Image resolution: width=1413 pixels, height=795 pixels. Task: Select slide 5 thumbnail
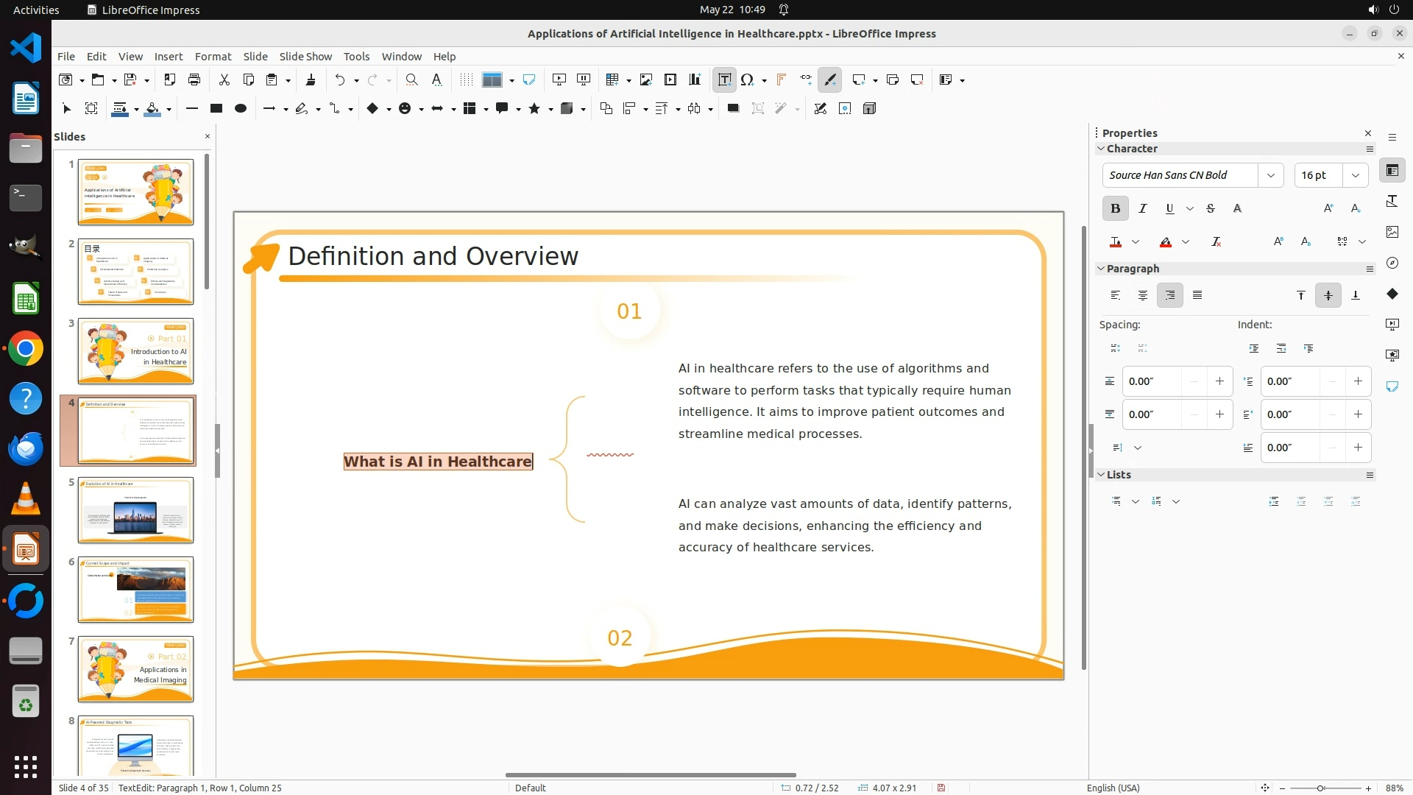(x=135, y=509)
